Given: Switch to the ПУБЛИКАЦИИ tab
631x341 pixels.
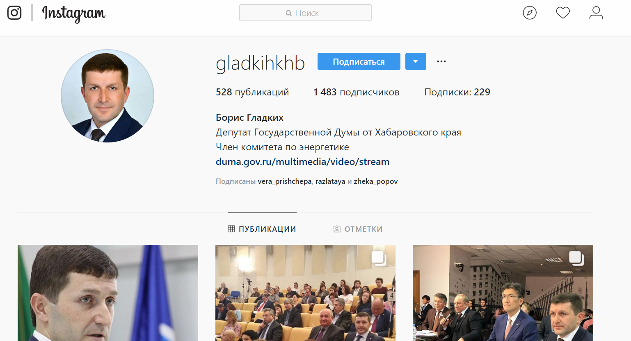Looking at the screenshot, I should click(262, 229).
